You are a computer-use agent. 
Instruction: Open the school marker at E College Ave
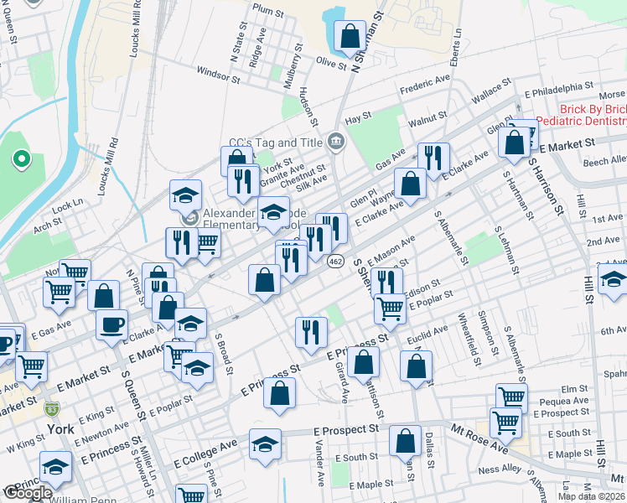coord(265,445)
